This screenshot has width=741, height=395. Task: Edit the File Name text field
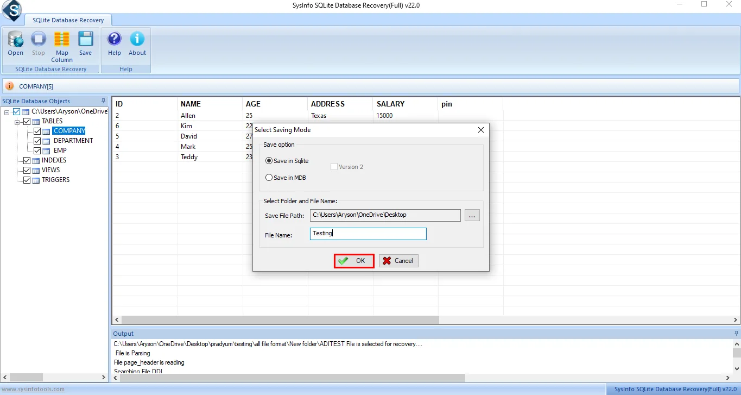[x=368, y=234]
